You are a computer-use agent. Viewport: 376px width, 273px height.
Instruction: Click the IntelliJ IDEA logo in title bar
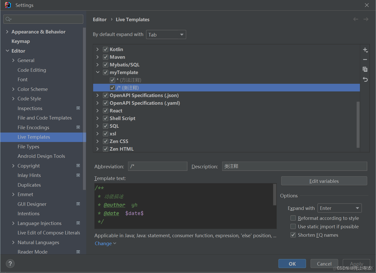8,5
